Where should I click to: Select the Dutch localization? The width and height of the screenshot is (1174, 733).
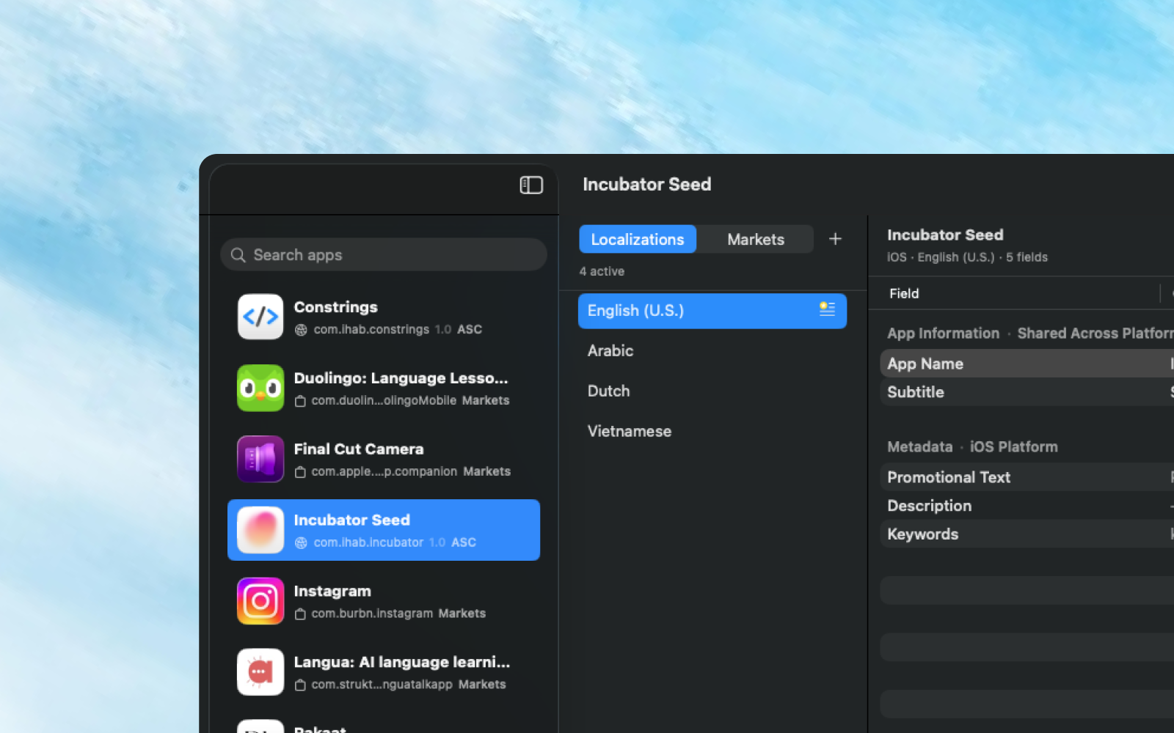click(x=712, y=391)
